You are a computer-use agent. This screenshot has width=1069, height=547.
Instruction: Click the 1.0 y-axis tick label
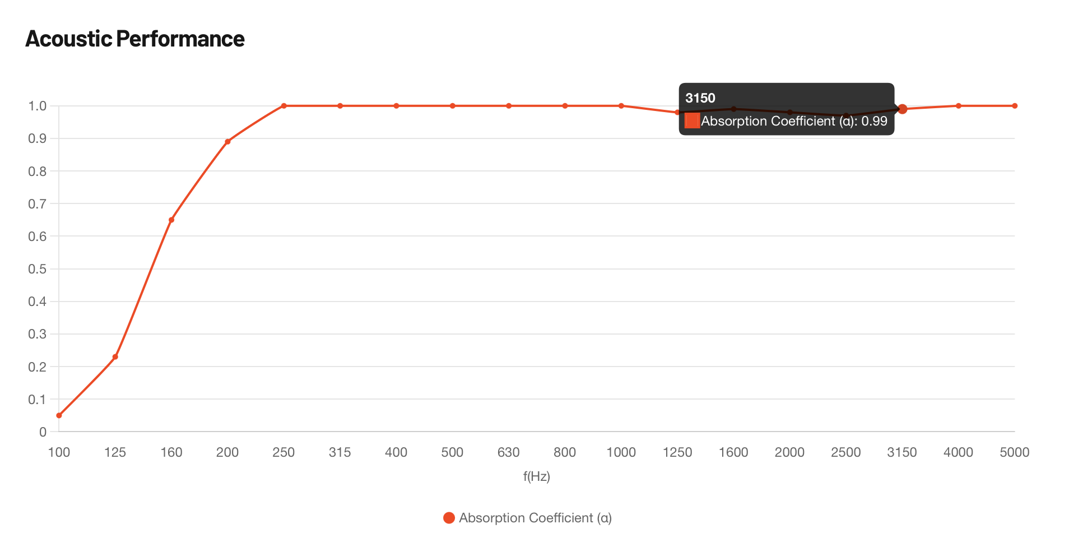coord(38,106)
